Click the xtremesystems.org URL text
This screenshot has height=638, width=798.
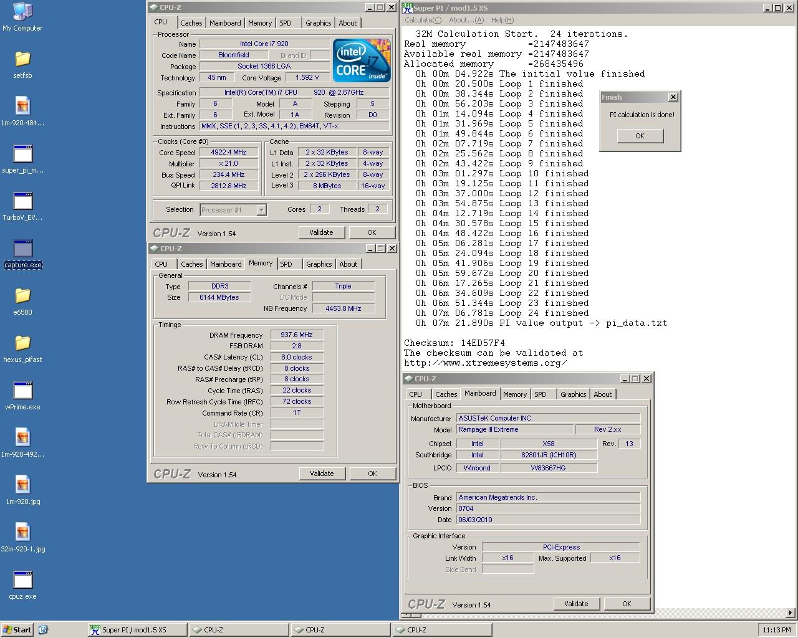click(x=486, y=363)
